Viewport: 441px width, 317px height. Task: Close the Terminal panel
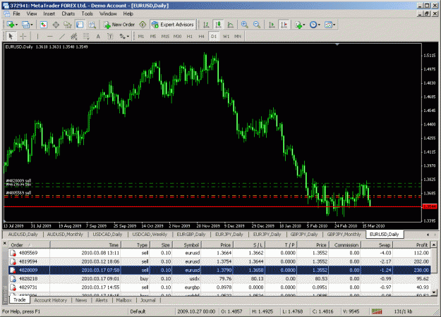pos(4,243)
